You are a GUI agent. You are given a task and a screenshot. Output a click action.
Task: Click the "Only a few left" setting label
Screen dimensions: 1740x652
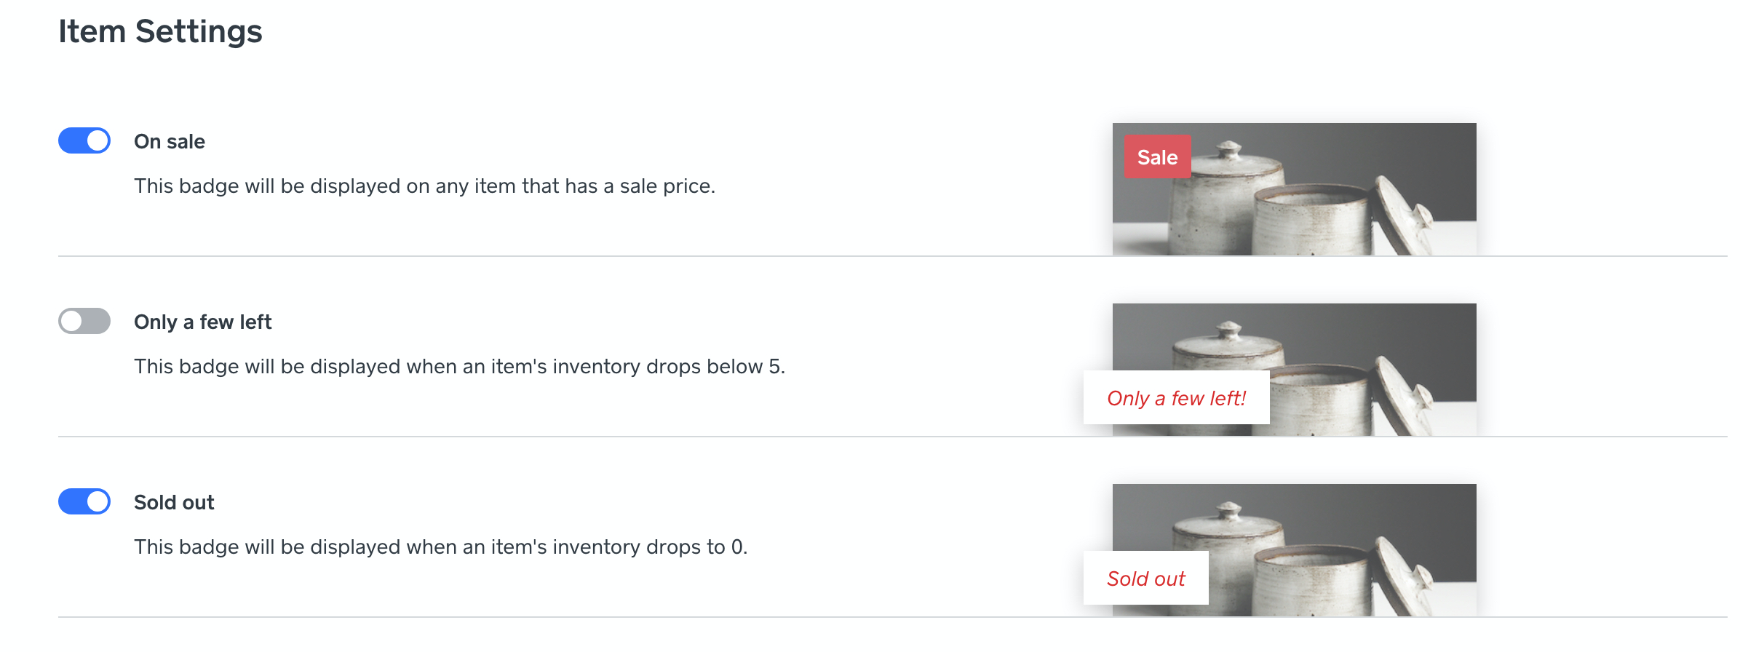(x=202, y=322)
